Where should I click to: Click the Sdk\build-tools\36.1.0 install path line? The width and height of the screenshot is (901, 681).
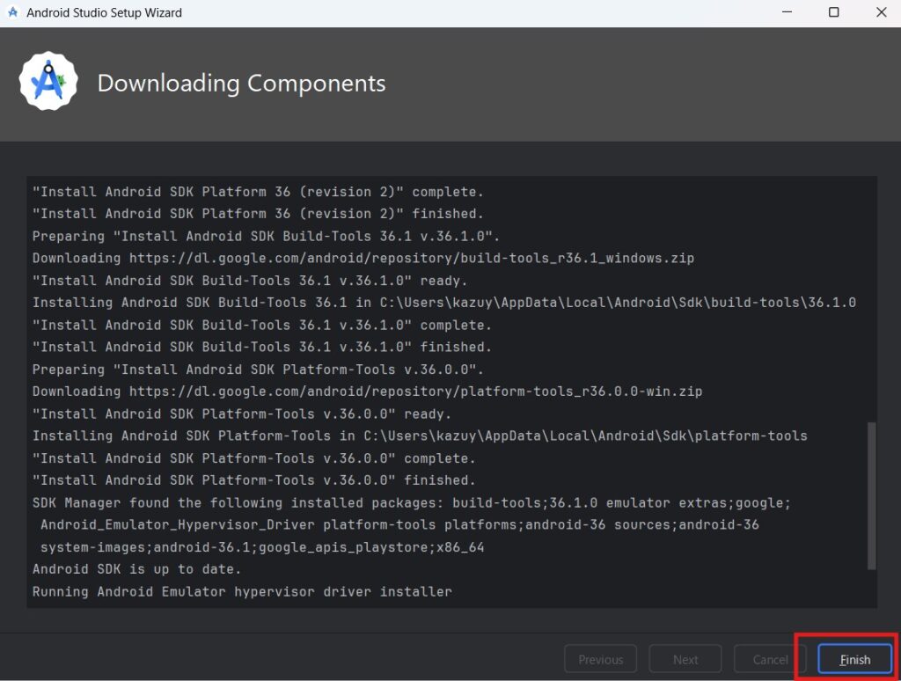click(444, 302)
